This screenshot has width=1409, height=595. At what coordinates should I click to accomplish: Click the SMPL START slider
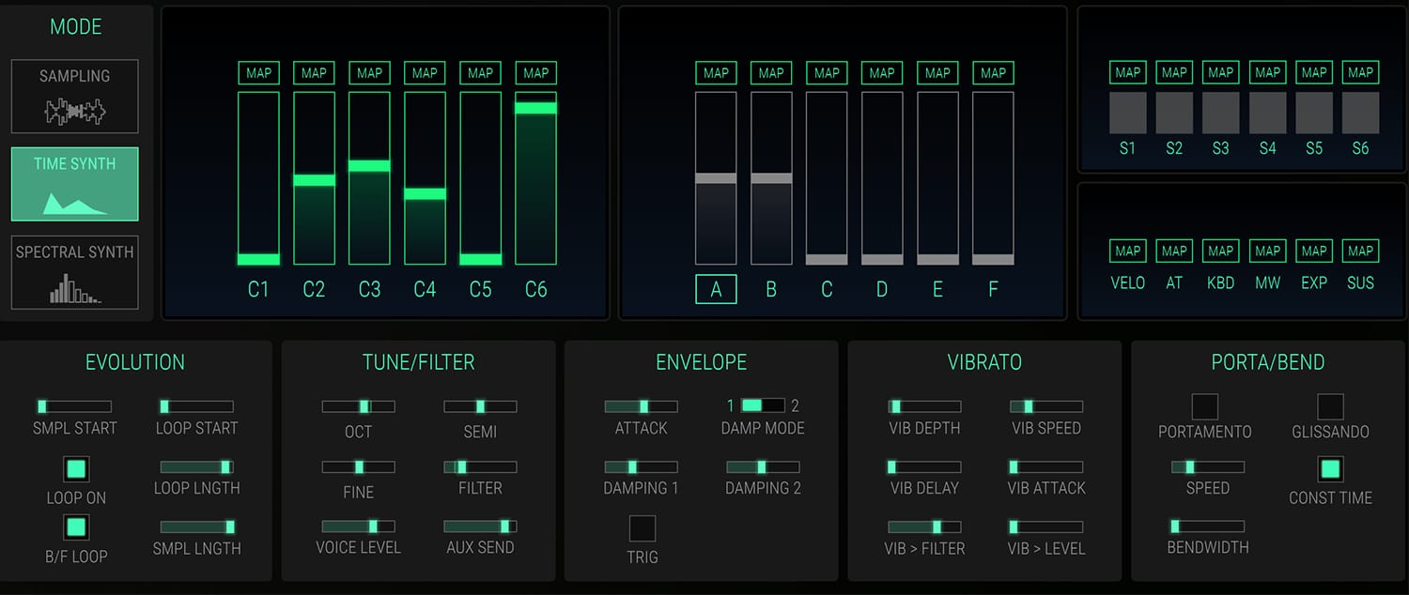coord(74,406)
